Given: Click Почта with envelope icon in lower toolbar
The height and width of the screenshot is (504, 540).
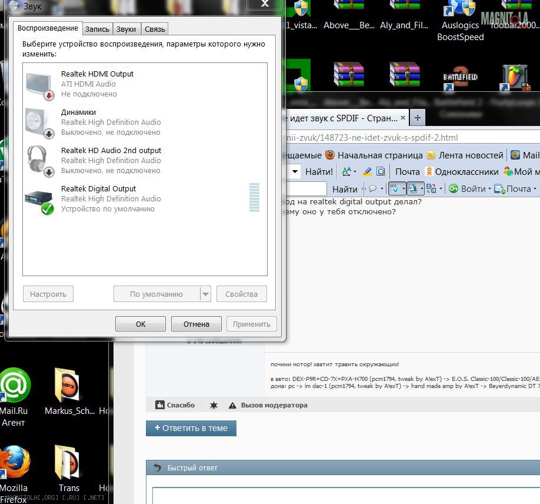Looking at the screenshot, I should pos(513,188).
